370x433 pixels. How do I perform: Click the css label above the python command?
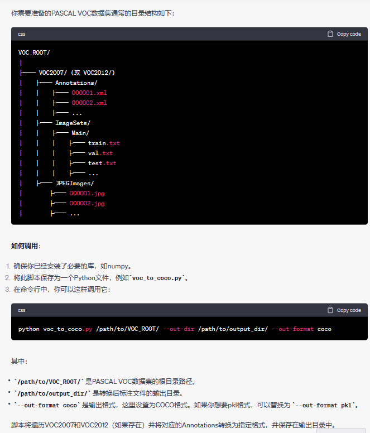(x=22, y=310)
